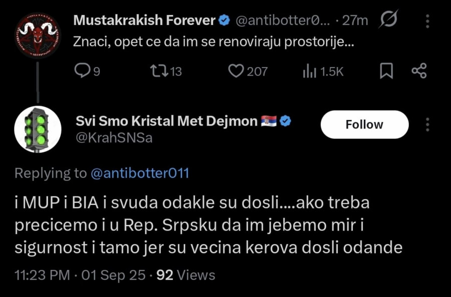Click the Mustakrakish Forever display name
This screenshot has width=451, height=297.
pos(144,20)
